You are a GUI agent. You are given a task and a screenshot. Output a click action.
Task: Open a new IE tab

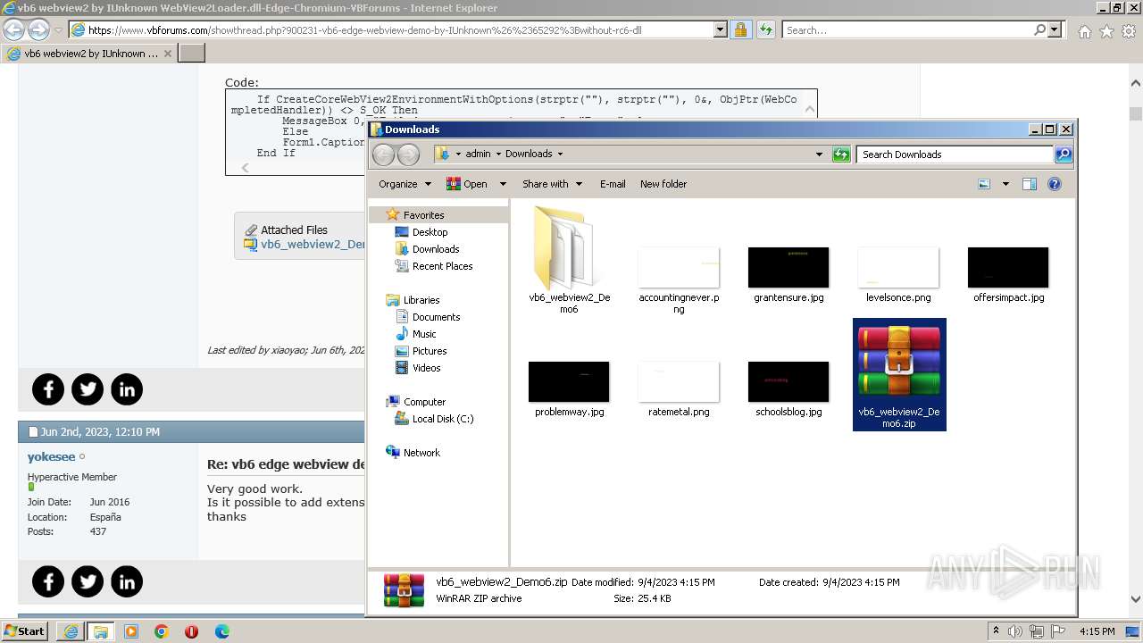(x=192, y=54)
